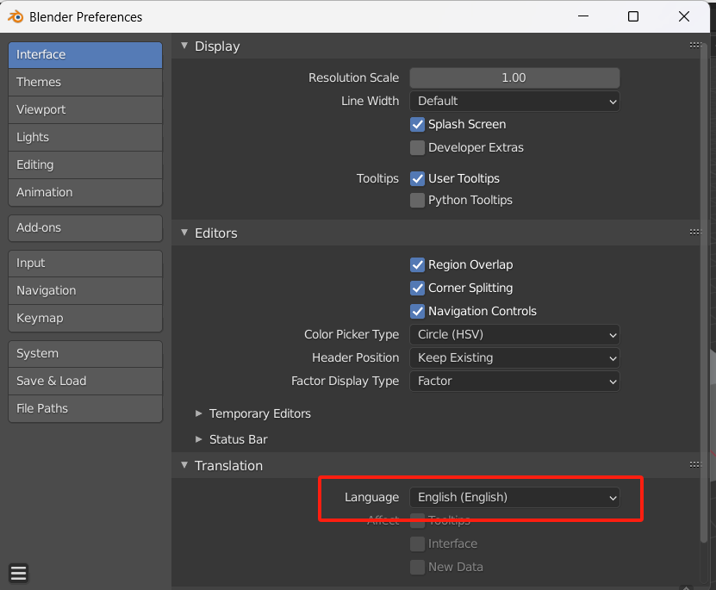Collapse the Display panel
716x590 pixels.
pos(184,46)
